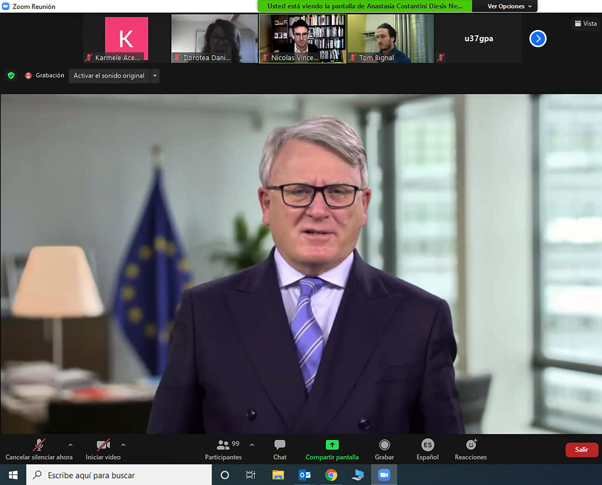
Task: Start recording with Grabar
Action: coord(384,449)
